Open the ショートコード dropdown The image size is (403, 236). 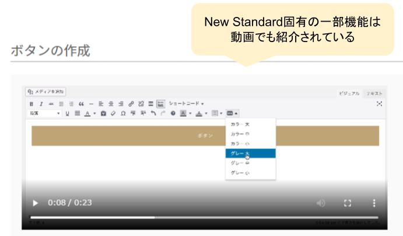(186, 103)
